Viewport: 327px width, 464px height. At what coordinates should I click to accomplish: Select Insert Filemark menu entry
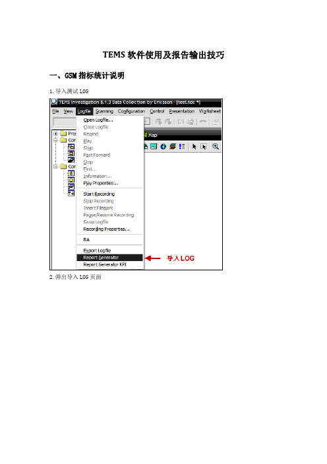tap(110, 208)
